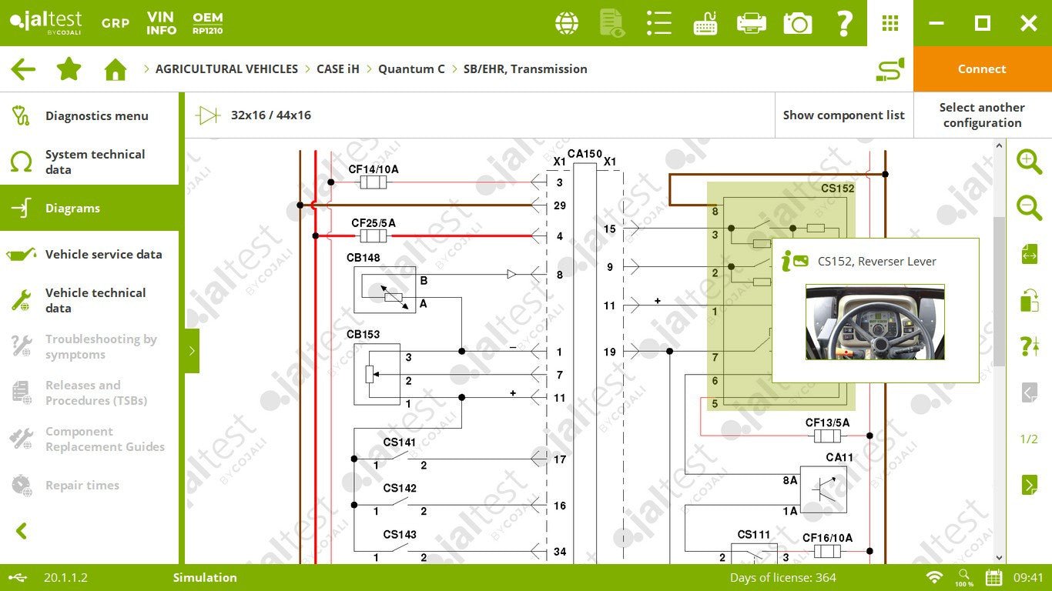Open the Jaltest help question mark
Screen dimensions: 1052x591
(844, 23)
